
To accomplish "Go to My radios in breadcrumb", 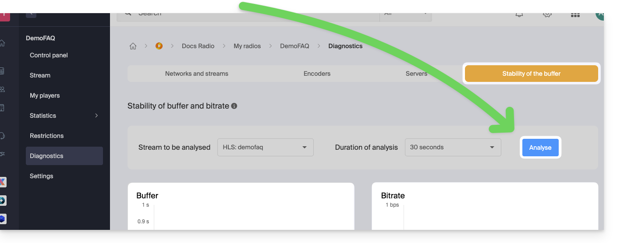I will [x=247, y=46].
